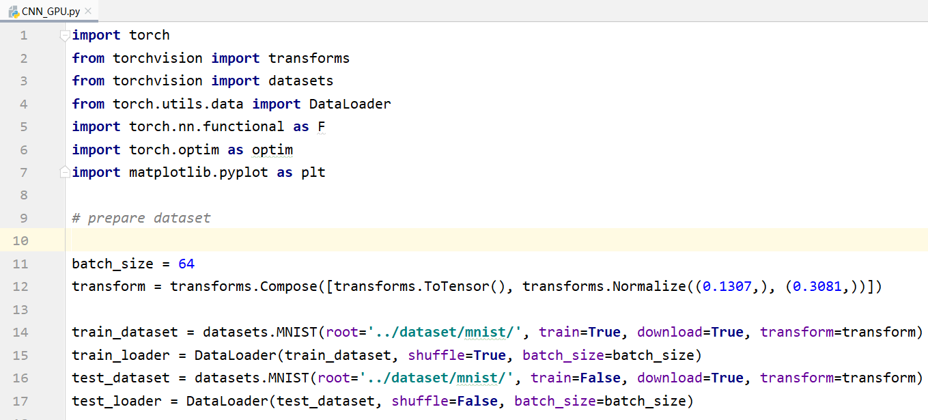Click line number 10 in the gutter
928x420 pixels.
pos(20,240)
